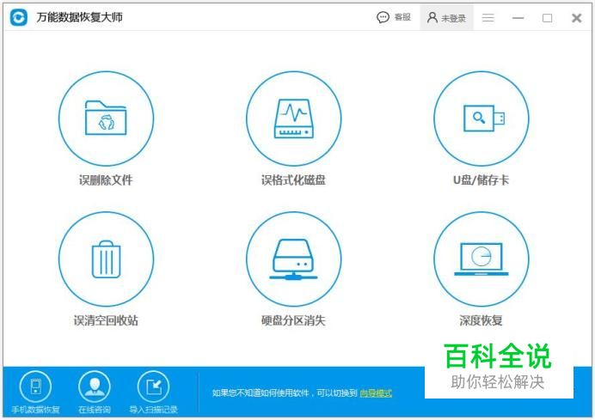Select the formatted disk recovery drive icon
Screen dimensions: 595x420
click(293, 119)
